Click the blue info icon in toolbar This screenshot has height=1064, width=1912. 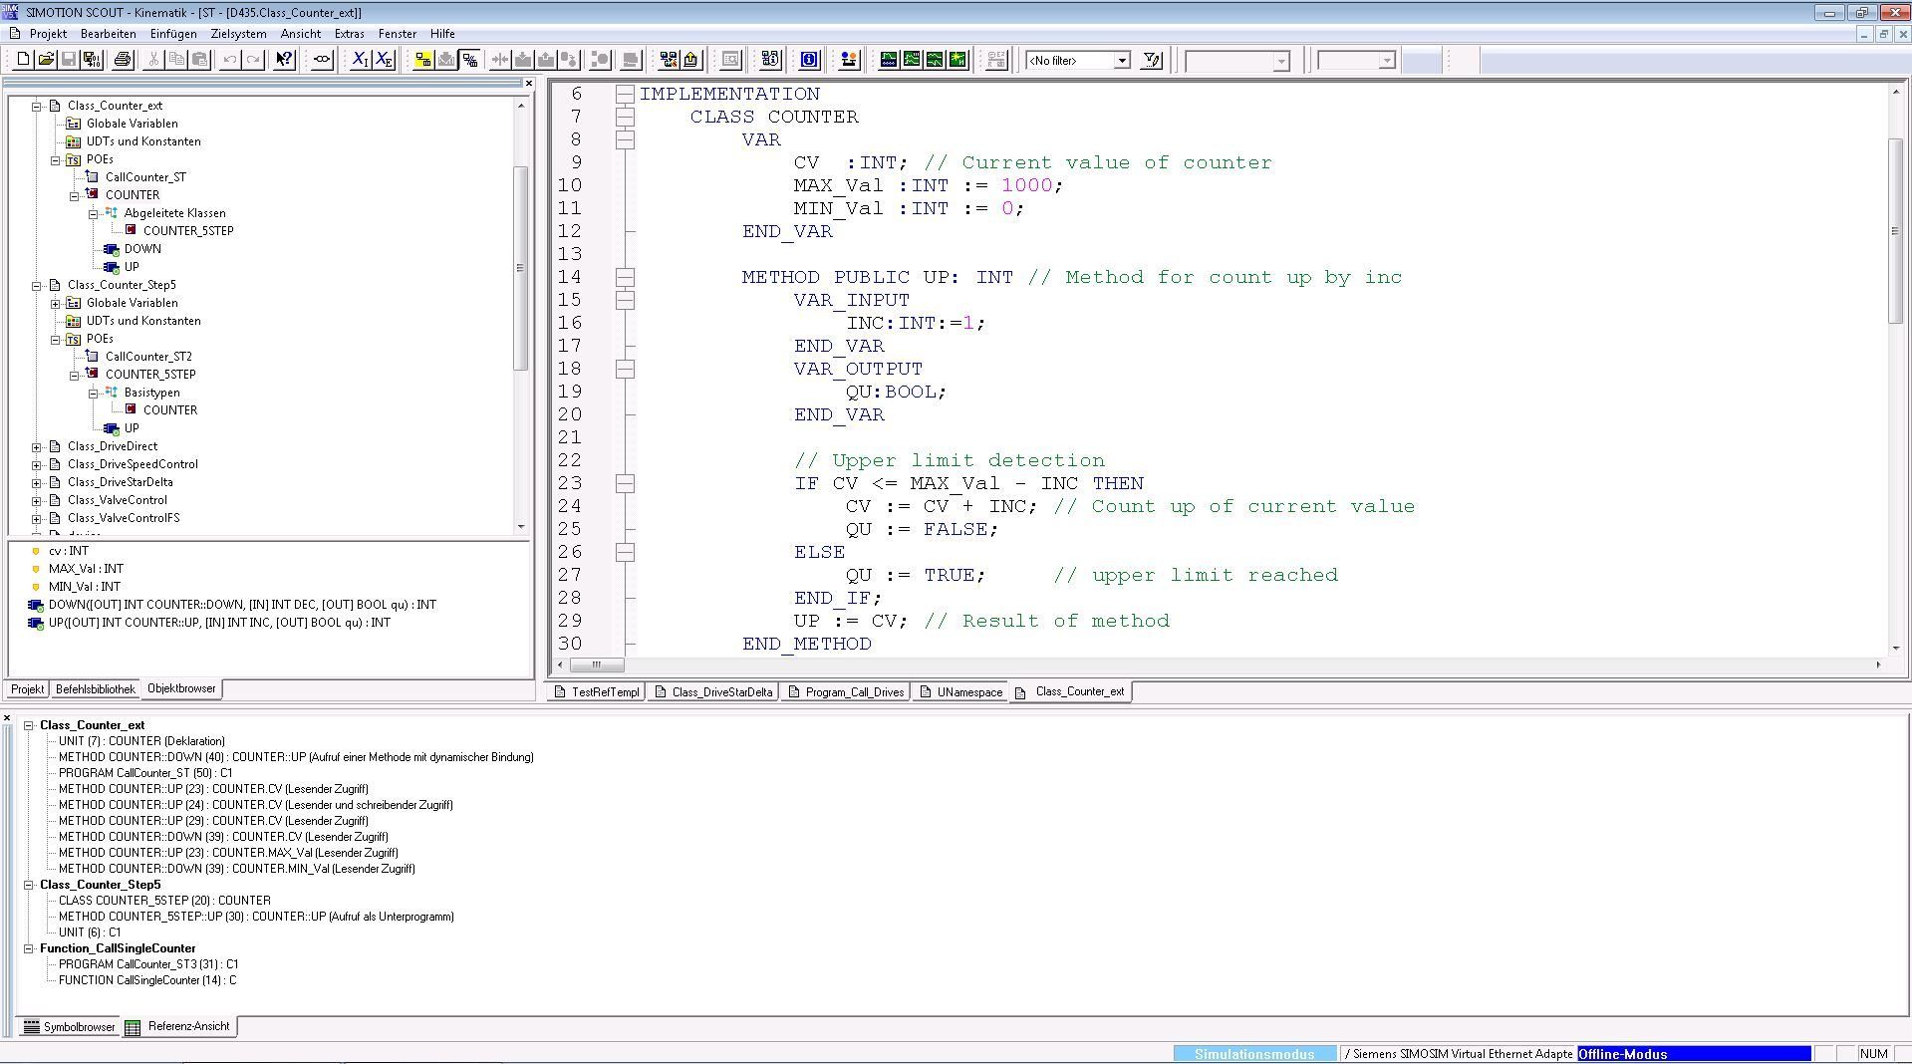tap(809, 60)
